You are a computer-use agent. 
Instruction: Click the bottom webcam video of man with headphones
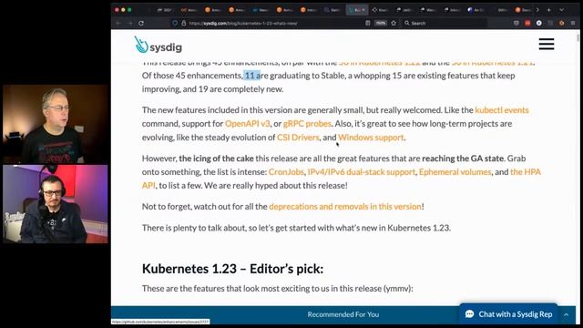[56, 204]
